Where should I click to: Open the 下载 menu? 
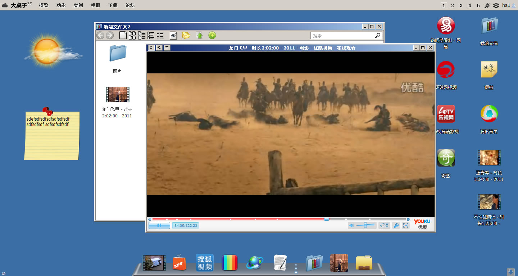(113, 5)
